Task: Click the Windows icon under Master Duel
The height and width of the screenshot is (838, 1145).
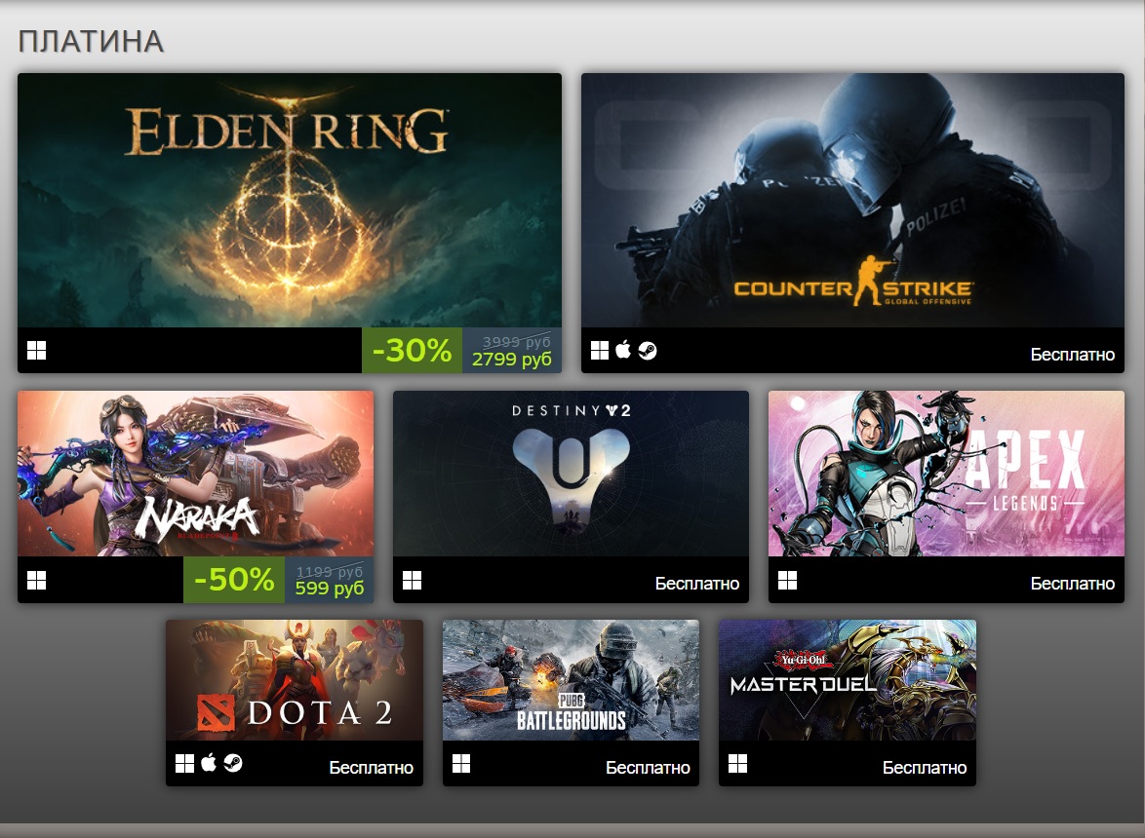Action: [737, 764]
